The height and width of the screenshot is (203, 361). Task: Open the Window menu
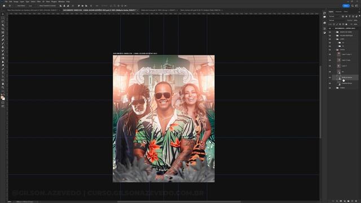pos(61,1)
